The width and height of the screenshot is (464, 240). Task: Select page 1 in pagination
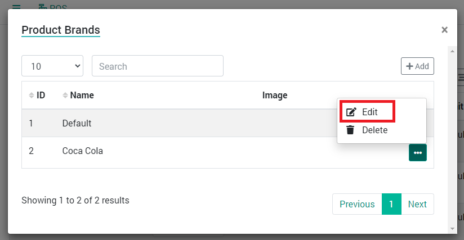(x=391, y=204)
